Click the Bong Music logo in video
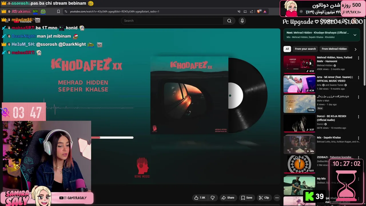This screenshot has height=206, width=366. pyautogui.click(x=142, y=168)
